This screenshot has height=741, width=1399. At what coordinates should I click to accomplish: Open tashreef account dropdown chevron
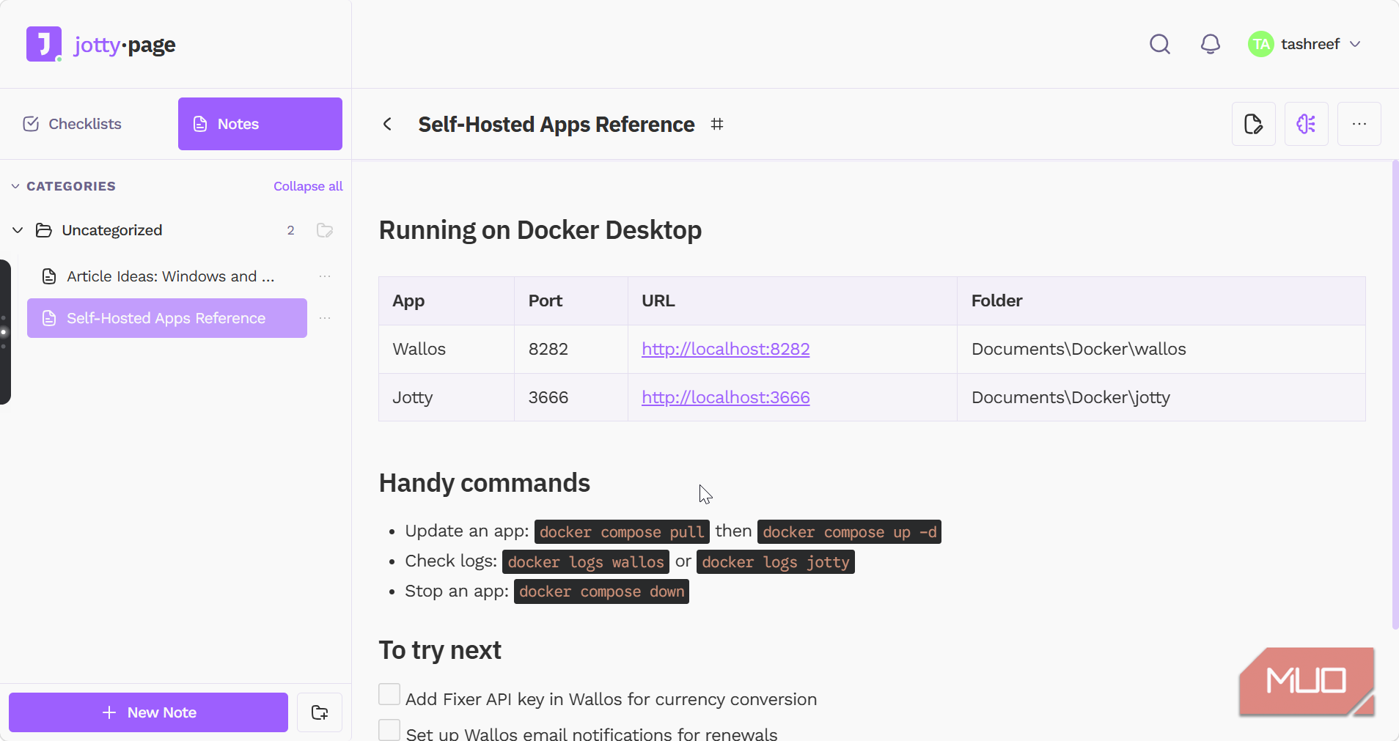(1355, 44)
